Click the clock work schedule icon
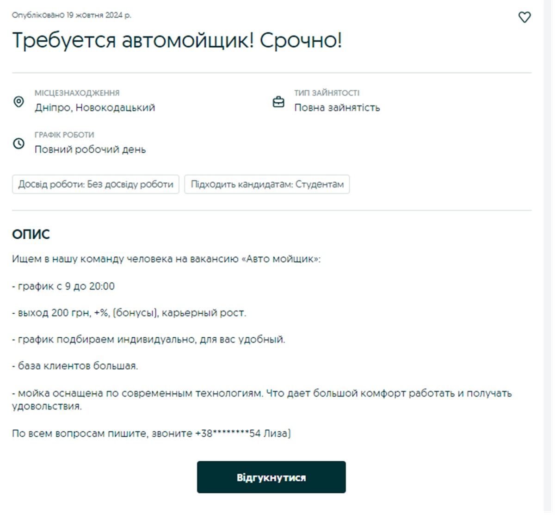 (18, 143)
